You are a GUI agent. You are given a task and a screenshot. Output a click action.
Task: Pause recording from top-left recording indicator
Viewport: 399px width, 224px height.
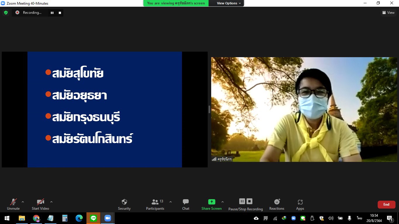point(52,13)
